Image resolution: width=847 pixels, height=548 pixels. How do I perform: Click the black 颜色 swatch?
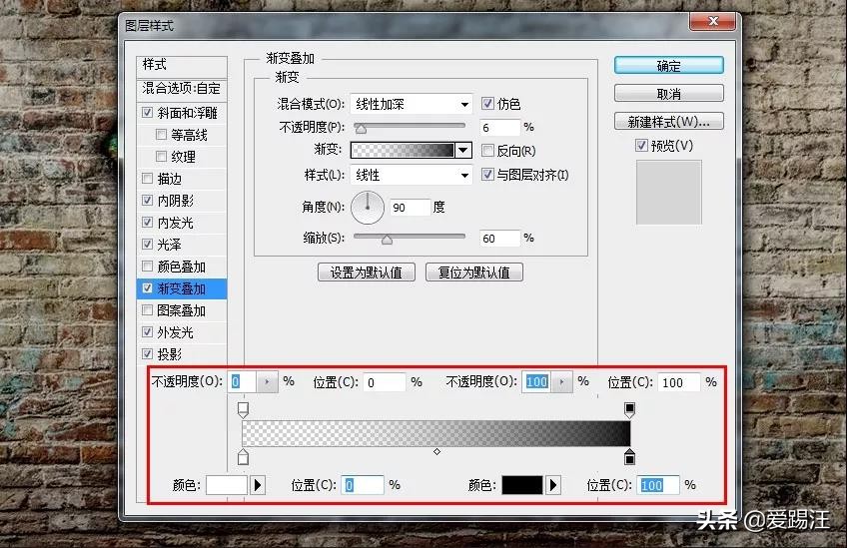click(x=522, y=485)
